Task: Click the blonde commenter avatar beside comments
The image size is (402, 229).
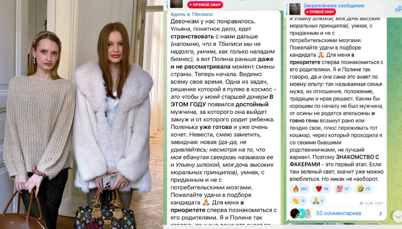Action: (308, 214)
